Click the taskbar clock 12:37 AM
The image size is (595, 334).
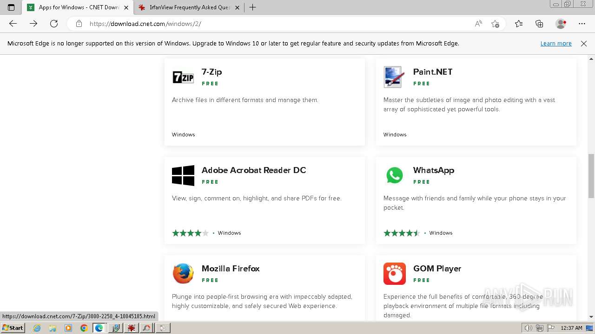pyautogui.click(x=571, y=328)
